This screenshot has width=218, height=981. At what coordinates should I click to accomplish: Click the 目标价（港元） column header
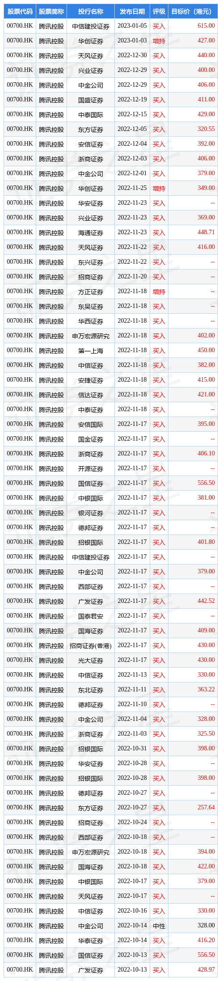coord(192,11)
